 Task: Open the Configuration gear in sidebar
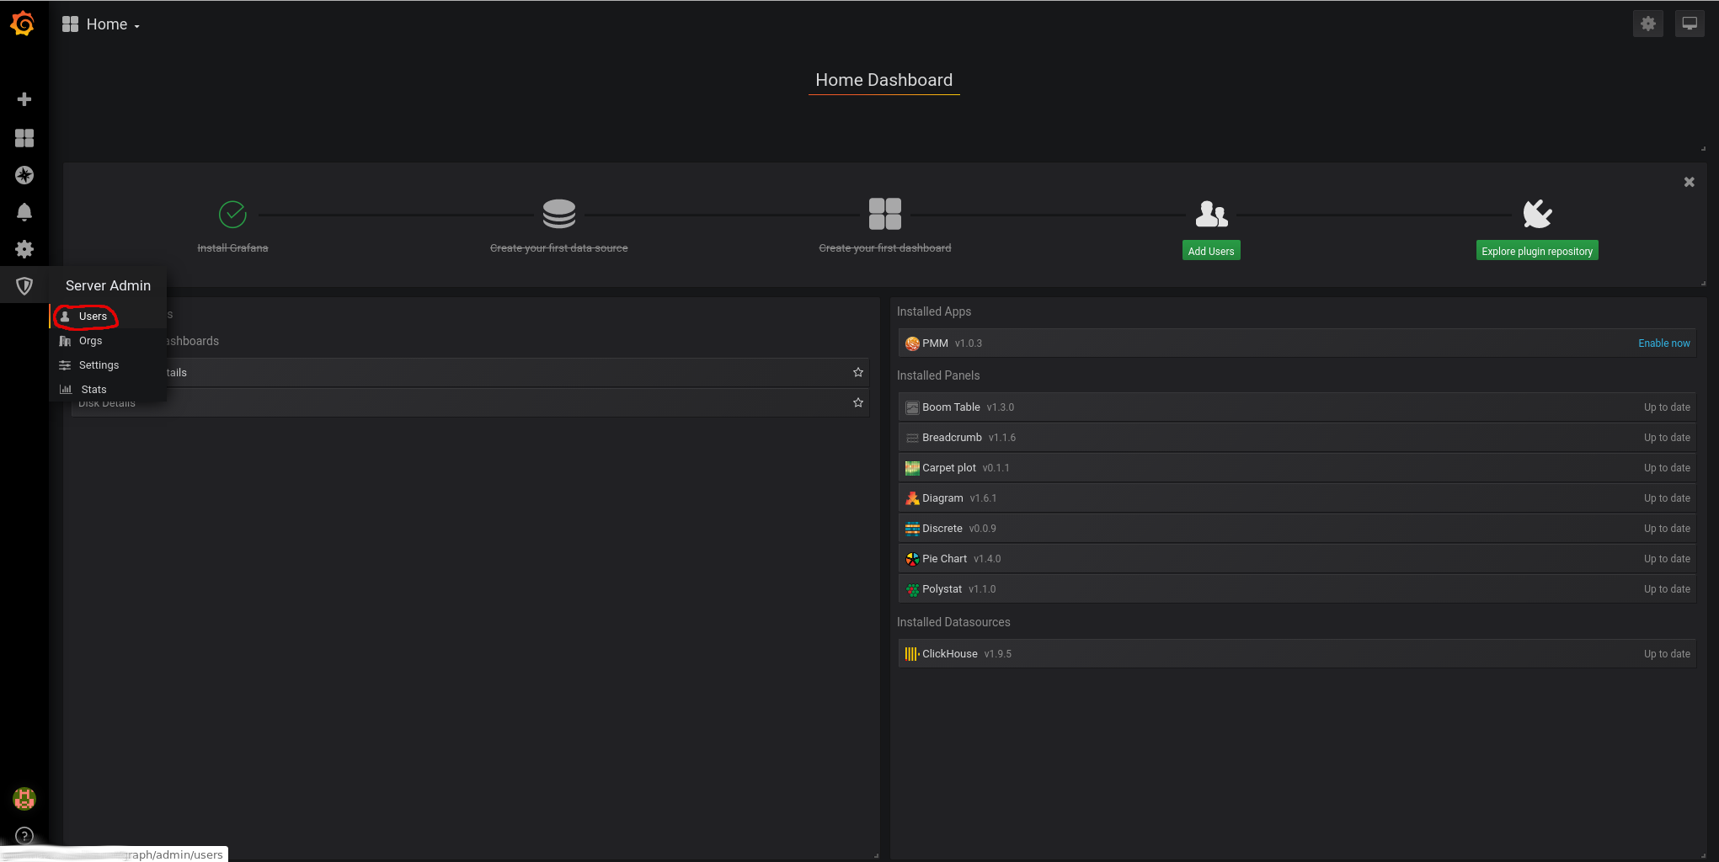[24, 249]
